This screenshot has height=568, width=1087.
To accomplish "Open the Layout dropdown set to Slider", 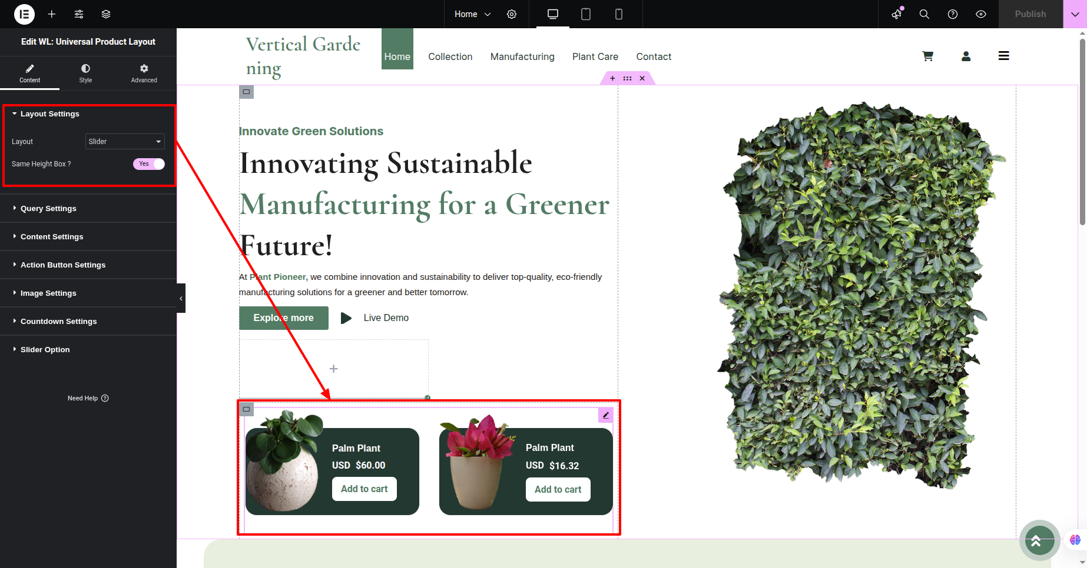I will click(x=125, y=142).
